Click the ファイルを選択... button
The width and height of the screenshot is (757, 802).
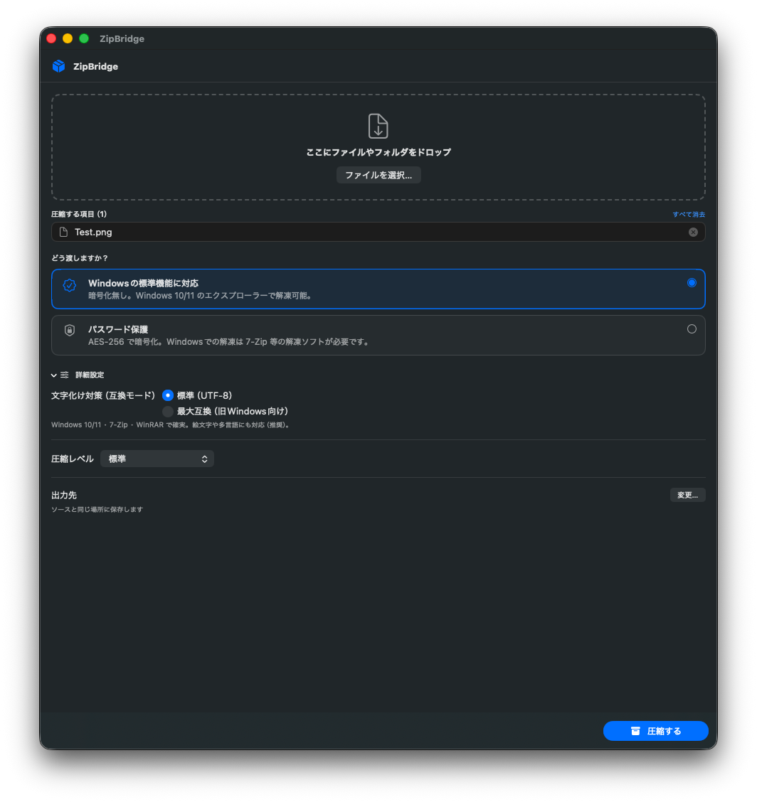click(x=378, y=175)
